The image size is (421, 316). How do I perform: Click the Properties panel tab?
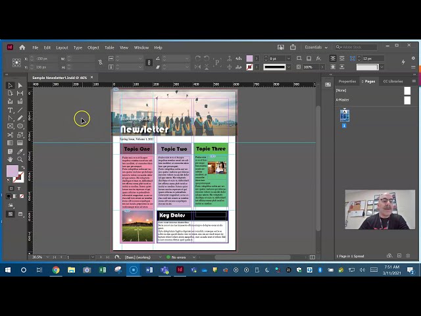(x=347, y=81)
